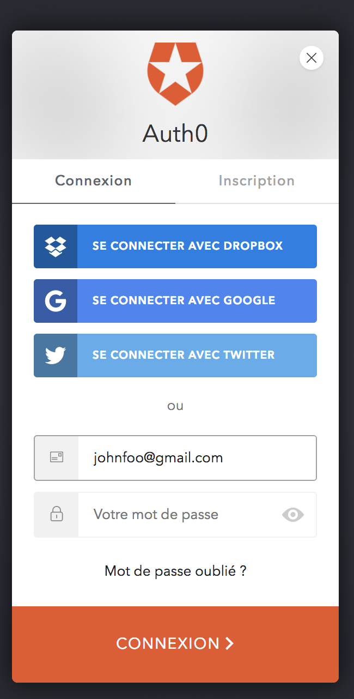The height and width of the screenshot is (699, 354).
Task: Click the Auth0 title text
Action: point(175,134)
